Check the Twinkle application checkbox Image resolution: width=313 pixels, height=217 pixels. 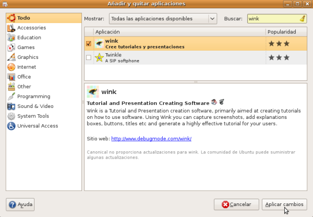[x=88, y=57]
